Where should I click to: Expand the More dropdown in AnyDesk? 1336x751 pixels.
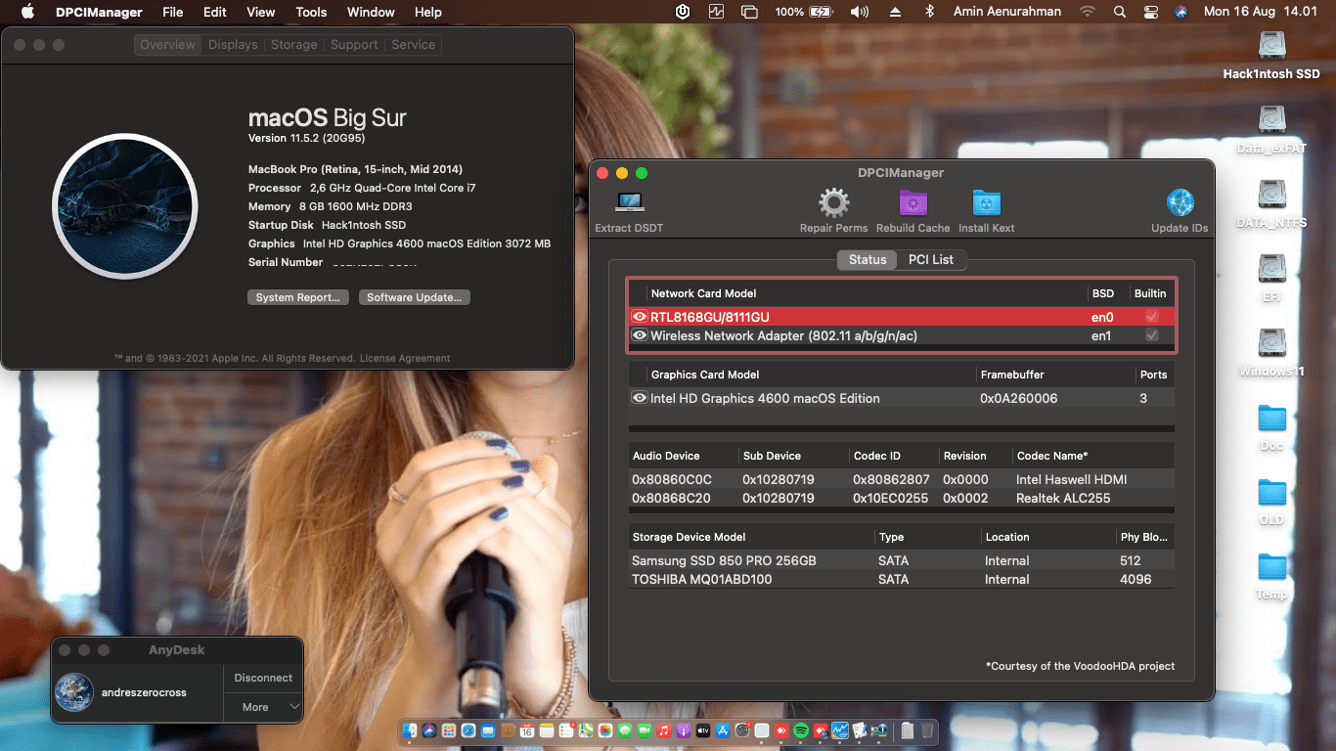click(x=263, y=707)
